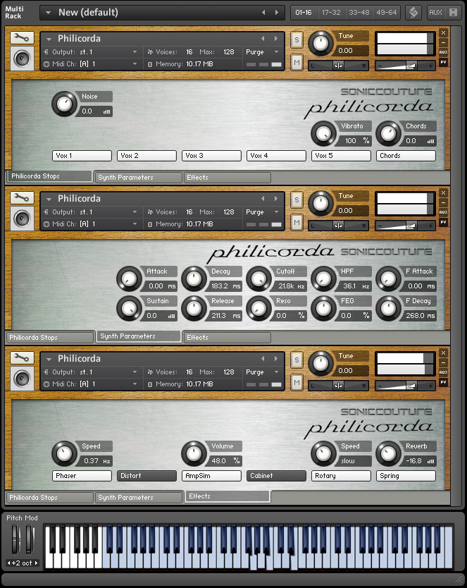Open Purge menu of second Philicorda
The height and width of the screenshot is (588, 467).
[263, 212]
